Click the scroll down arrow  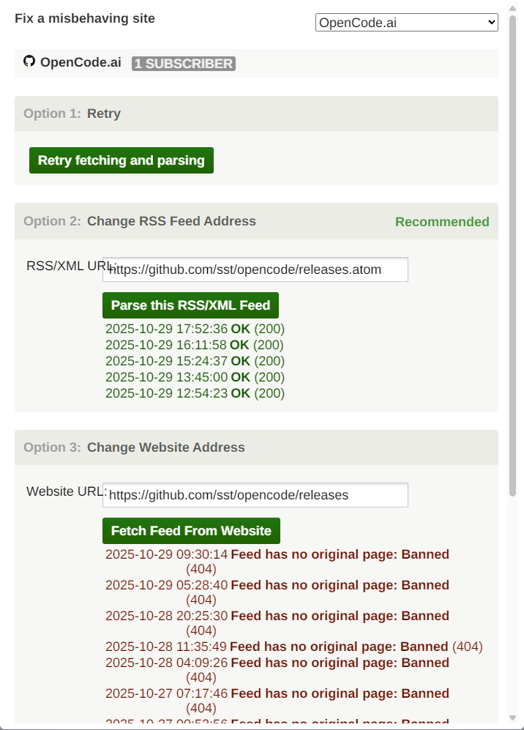pos(513,720)
